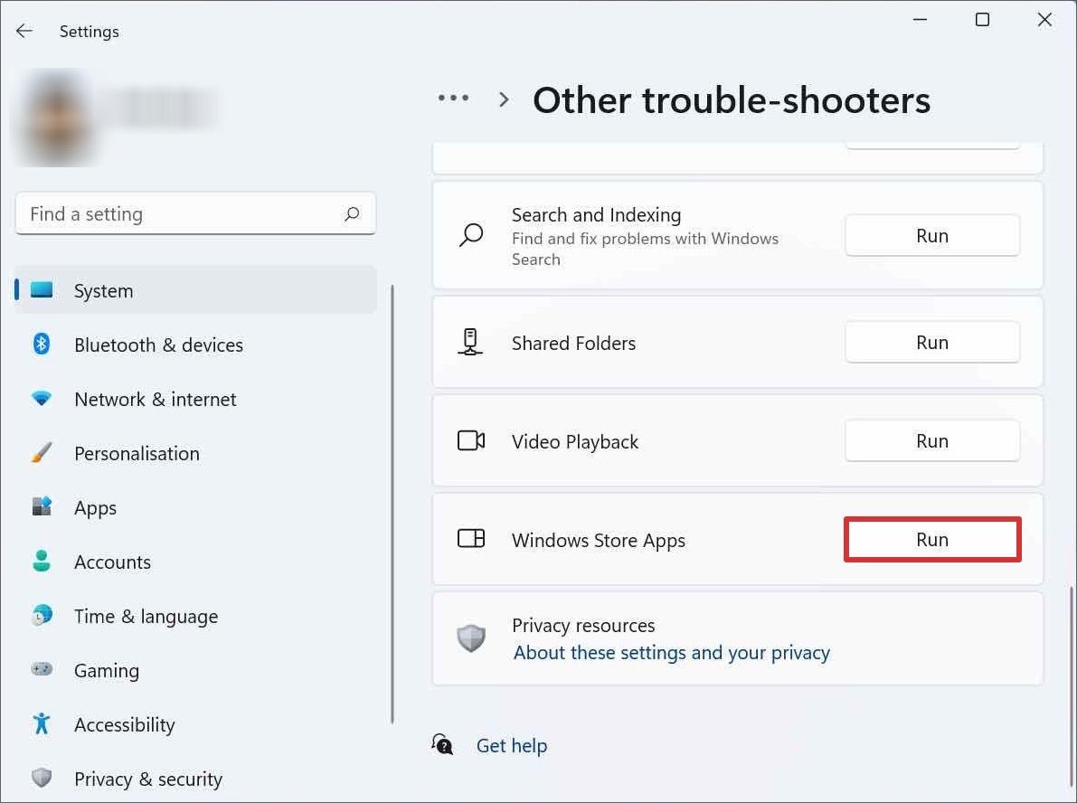Click the Gaming controller icon
1077x803 pixels.
coord(42,669)
